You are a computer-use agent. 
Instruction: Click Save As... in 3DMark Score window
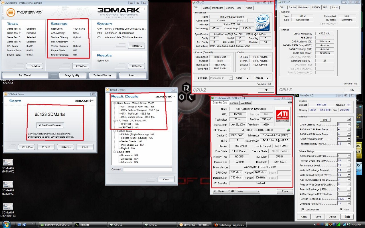point(27,147)
